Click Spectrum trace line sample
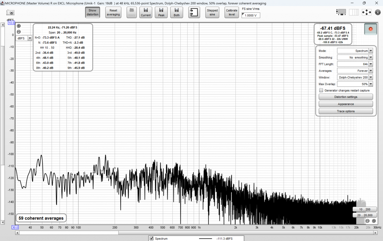Screen dimensions: 383x241 click(x=206, y=239)
